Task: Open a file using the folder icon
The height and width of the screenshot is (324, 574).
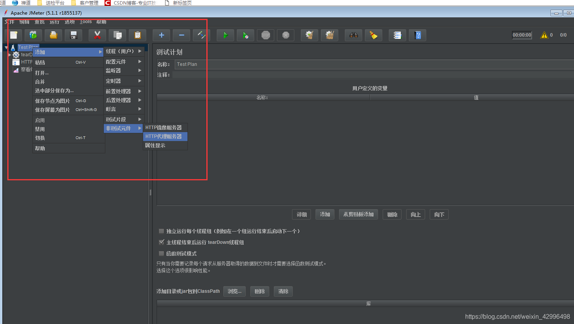Action: 54,35
